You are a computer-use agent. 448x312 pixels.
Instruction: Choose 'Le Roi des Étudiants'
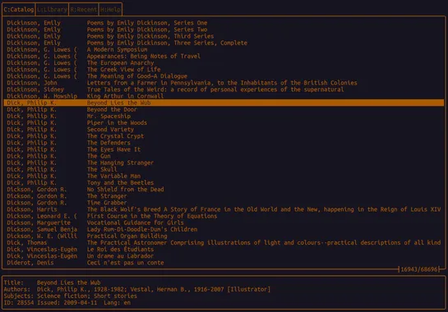click(x=224, y=250)
